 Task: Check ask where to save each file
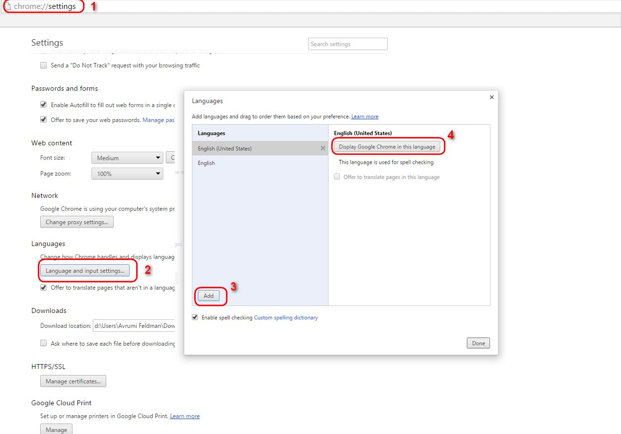(x=44, y=343)
